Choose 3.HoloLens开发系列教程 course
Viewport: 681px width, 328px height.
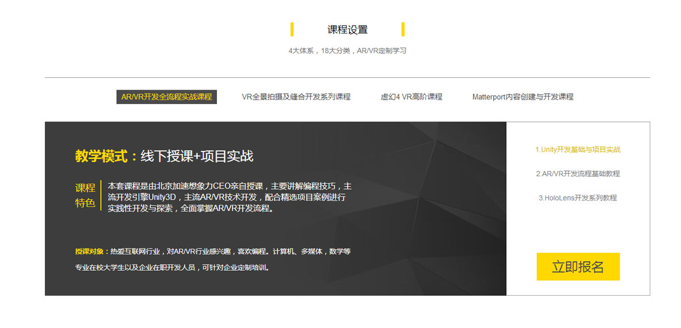[x=578, y=198]
